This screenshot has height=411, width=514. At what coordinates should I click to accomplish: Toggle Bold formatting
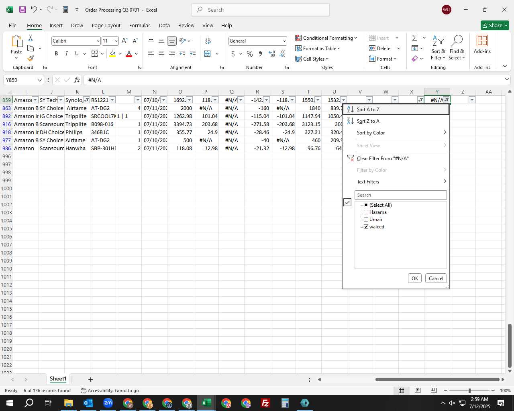coord(56,54)
